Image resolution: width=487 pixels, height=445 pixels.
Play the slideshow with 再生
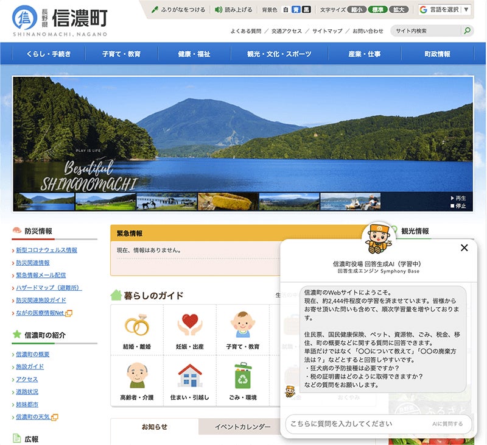[458, 198]
